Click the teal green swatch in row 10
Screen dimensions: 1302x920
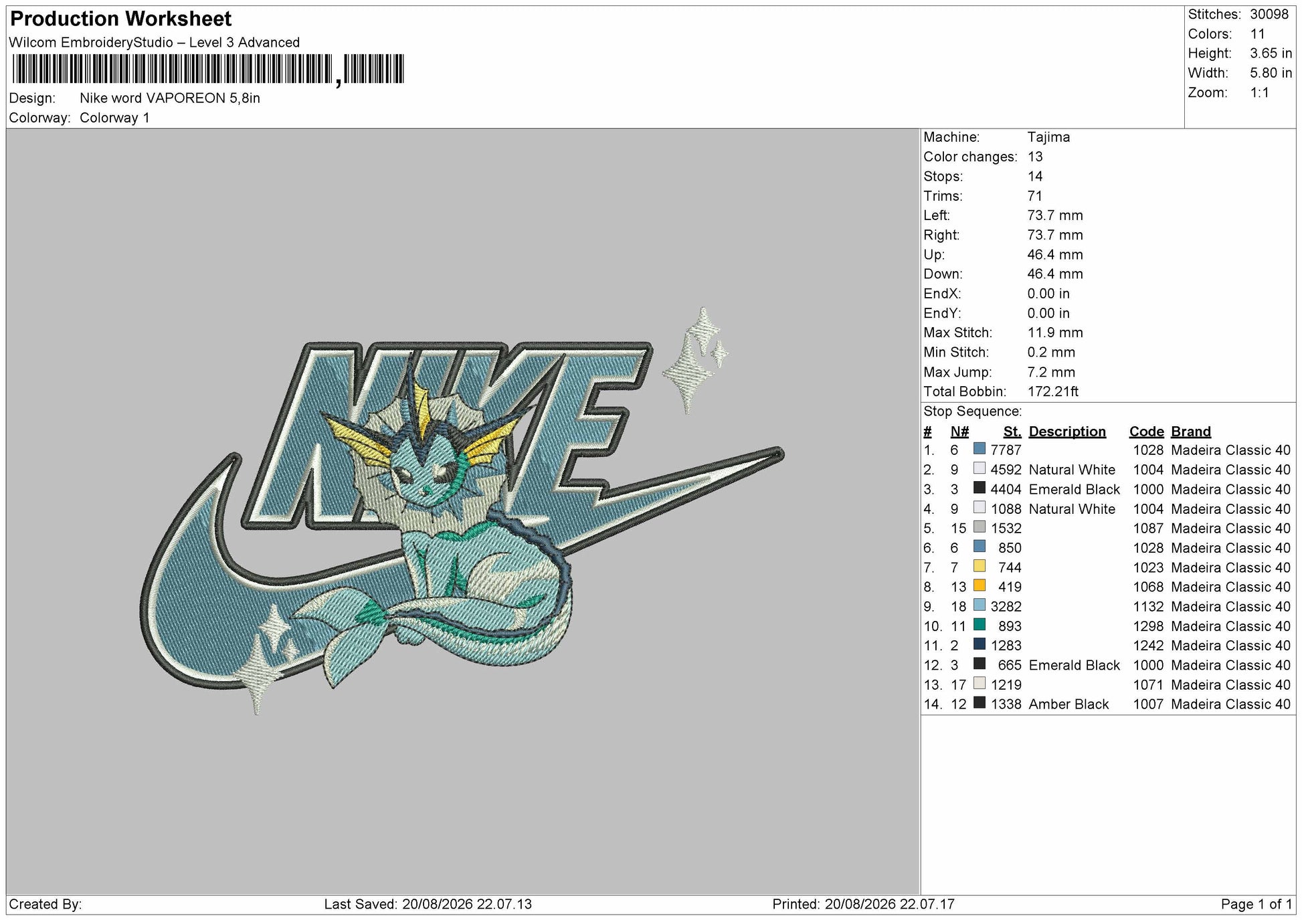click(x=980, y=624)
